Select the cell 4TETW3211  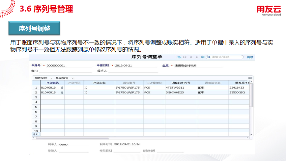pyautogui.click(x=181, y=88)
